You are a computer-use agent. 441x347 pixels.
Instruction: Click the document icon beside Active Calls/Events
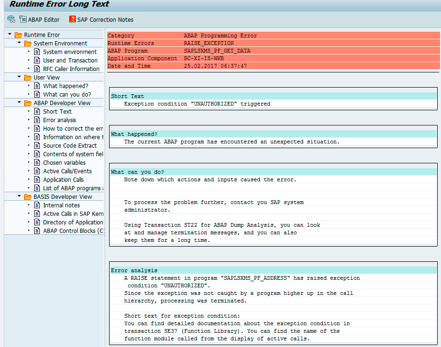pos(37,171)
